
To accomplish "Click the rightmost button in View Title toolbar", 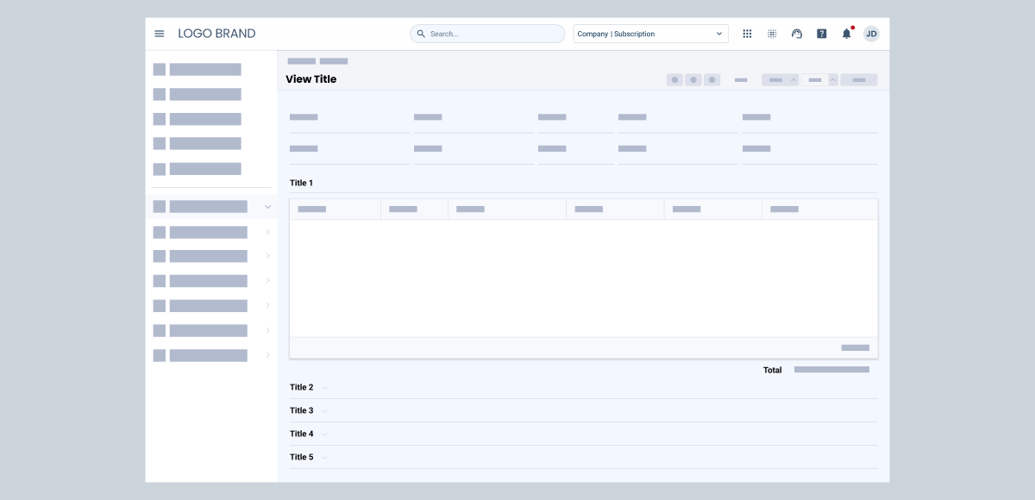I will (858, 80).
